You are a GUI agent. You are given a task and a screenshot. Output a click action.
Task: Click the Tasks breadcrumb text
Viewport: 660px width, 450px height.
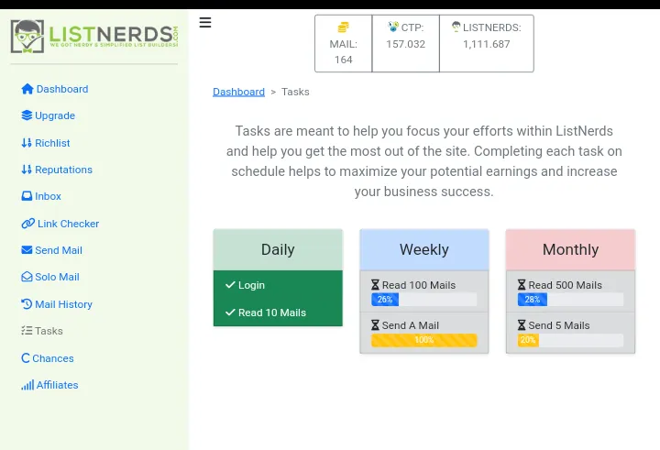(295, 92)
